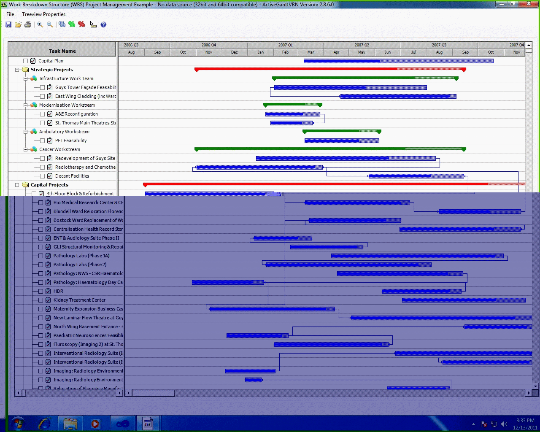This screenshot has width=540, height=432.
Task: Click the red Strategic Projects summary bar
Action: pyautogui.click(x=295, y=69)
